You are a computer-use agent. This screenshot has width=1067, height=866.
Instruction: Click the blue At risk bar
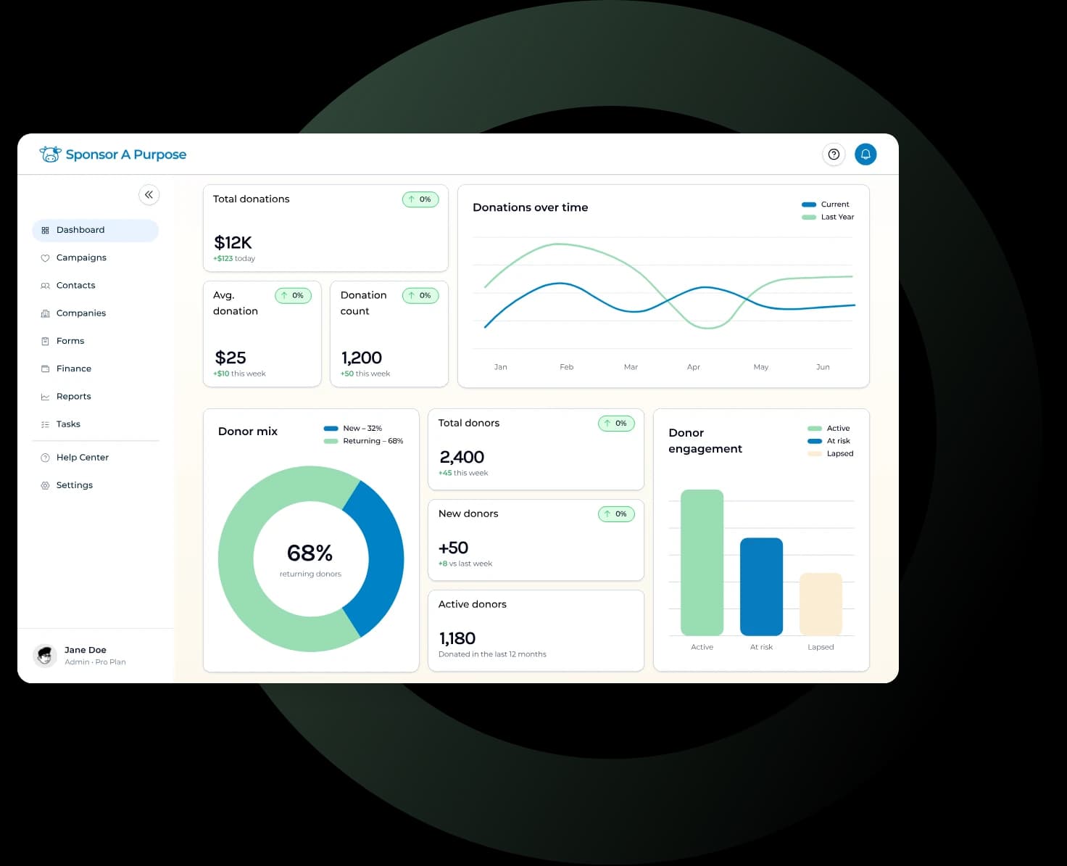tap(761, 587)
